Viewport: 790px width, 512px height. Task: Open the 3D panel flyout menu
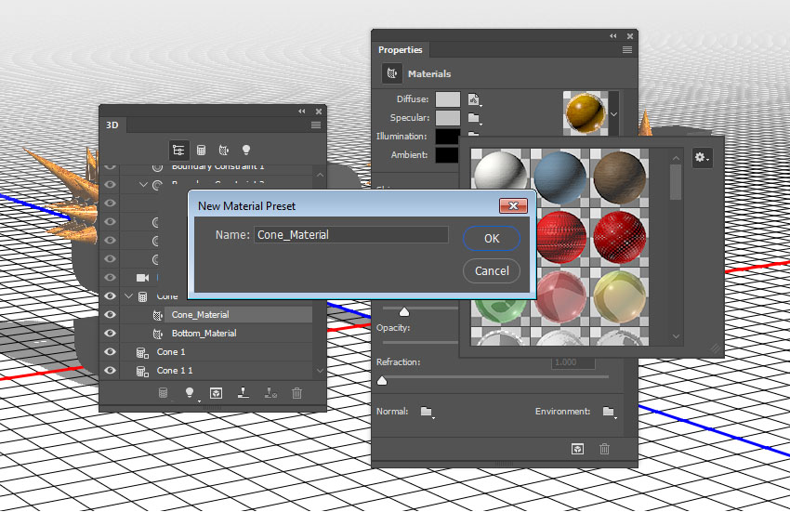point(316,125)
